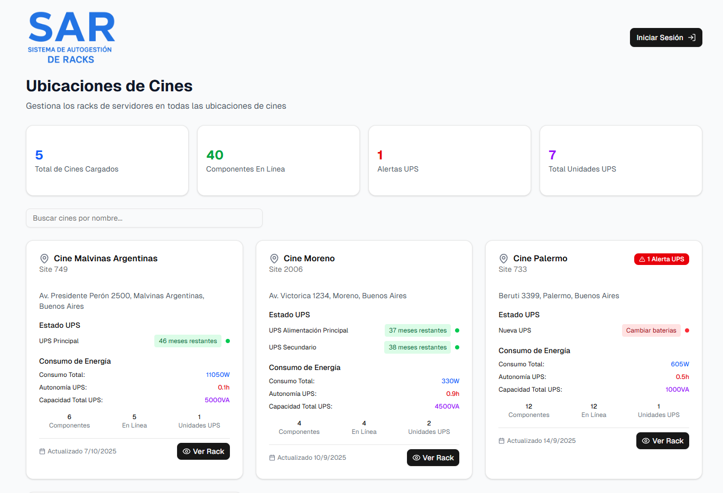Click the Cambiar baterias status badge
This screenshot has width=723, height=493.
pyautogui.click(x=651, y=330)
